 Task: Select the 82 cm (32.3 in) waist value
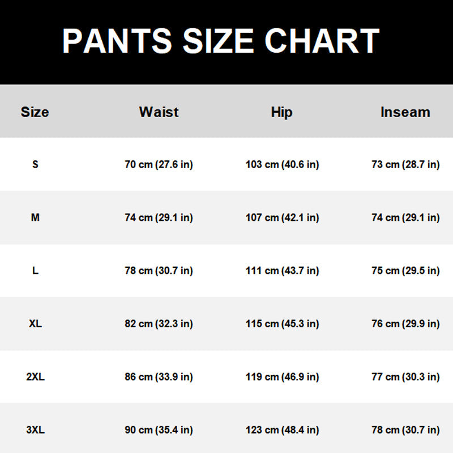pos(159,324)
